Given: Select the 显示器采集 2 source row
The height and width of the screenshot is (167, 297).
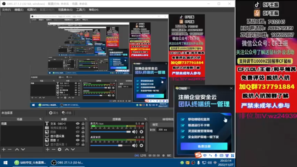Looking at the screenshot, I should coord(64,144).
